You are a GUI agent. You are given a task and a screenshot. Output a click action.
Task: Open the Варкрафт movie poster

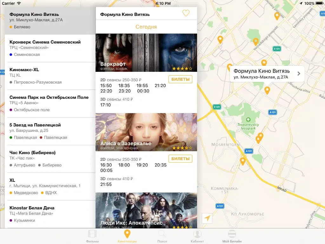point(146,53)
